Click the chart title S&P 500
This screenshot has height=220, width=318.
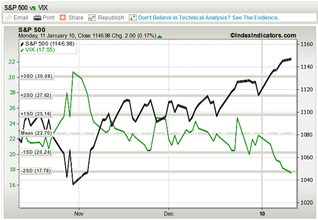(x=32, y=30)
